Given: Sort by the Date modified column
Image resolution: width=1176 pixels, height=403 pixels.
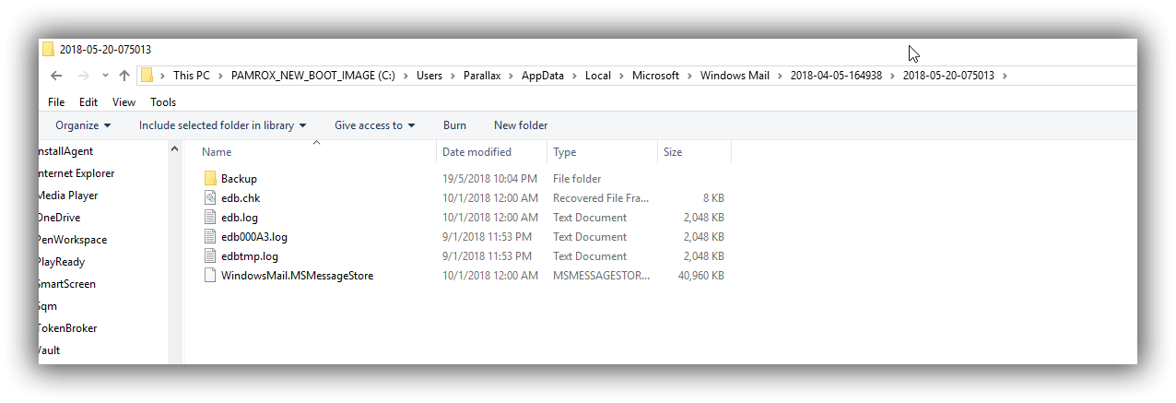Looking at the screenshot, I should (476, 152).
